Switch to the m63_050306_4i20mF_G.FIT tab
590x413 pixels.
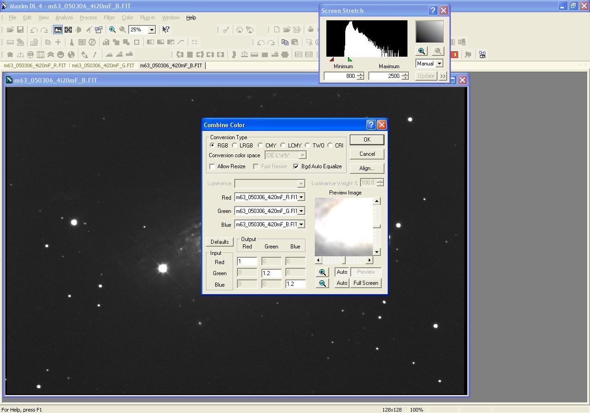[x=103, y=65]
